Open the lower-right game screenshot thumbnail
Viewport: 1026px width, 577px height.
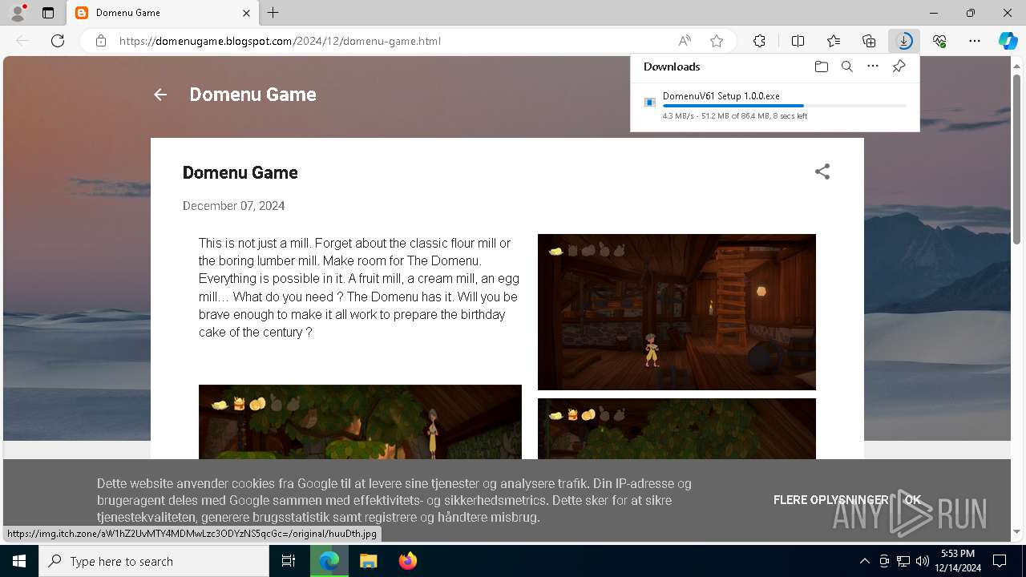pos(677,429)
